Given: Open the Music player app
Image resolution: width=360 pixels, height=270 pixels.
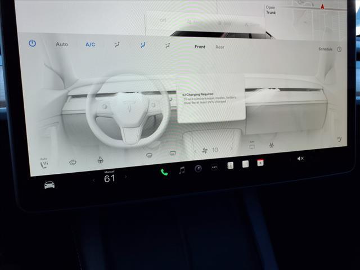Looking at the screenshot, I should point(182,170).
